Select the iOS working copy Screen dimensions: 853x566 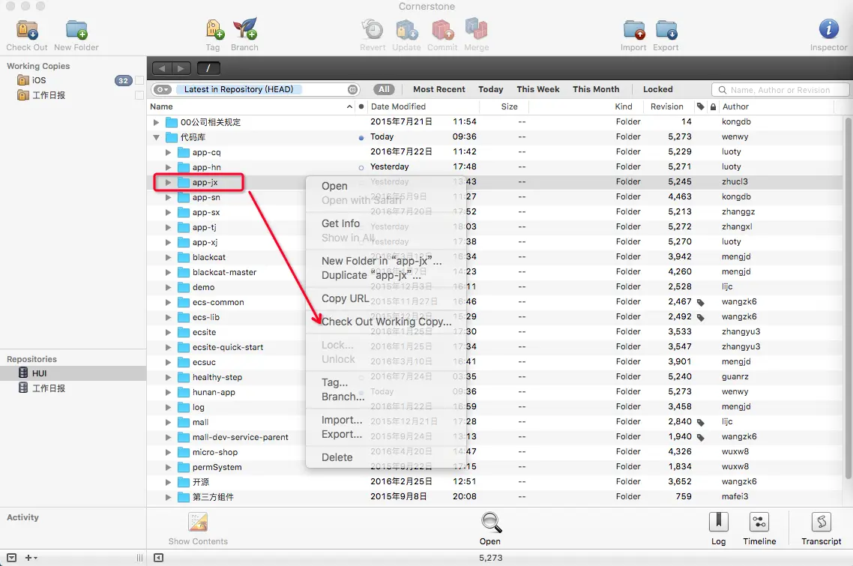[39, 80]
